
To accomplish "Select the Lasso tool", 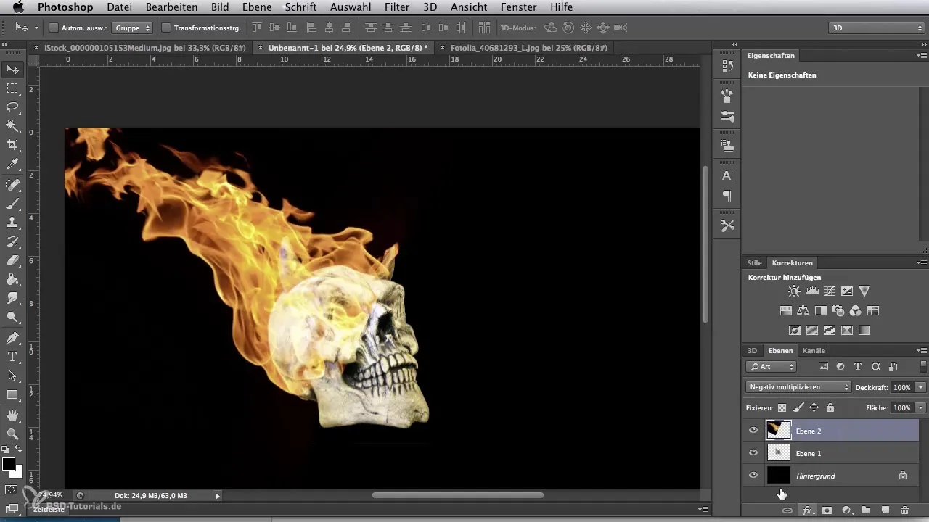I will (12, 107).
